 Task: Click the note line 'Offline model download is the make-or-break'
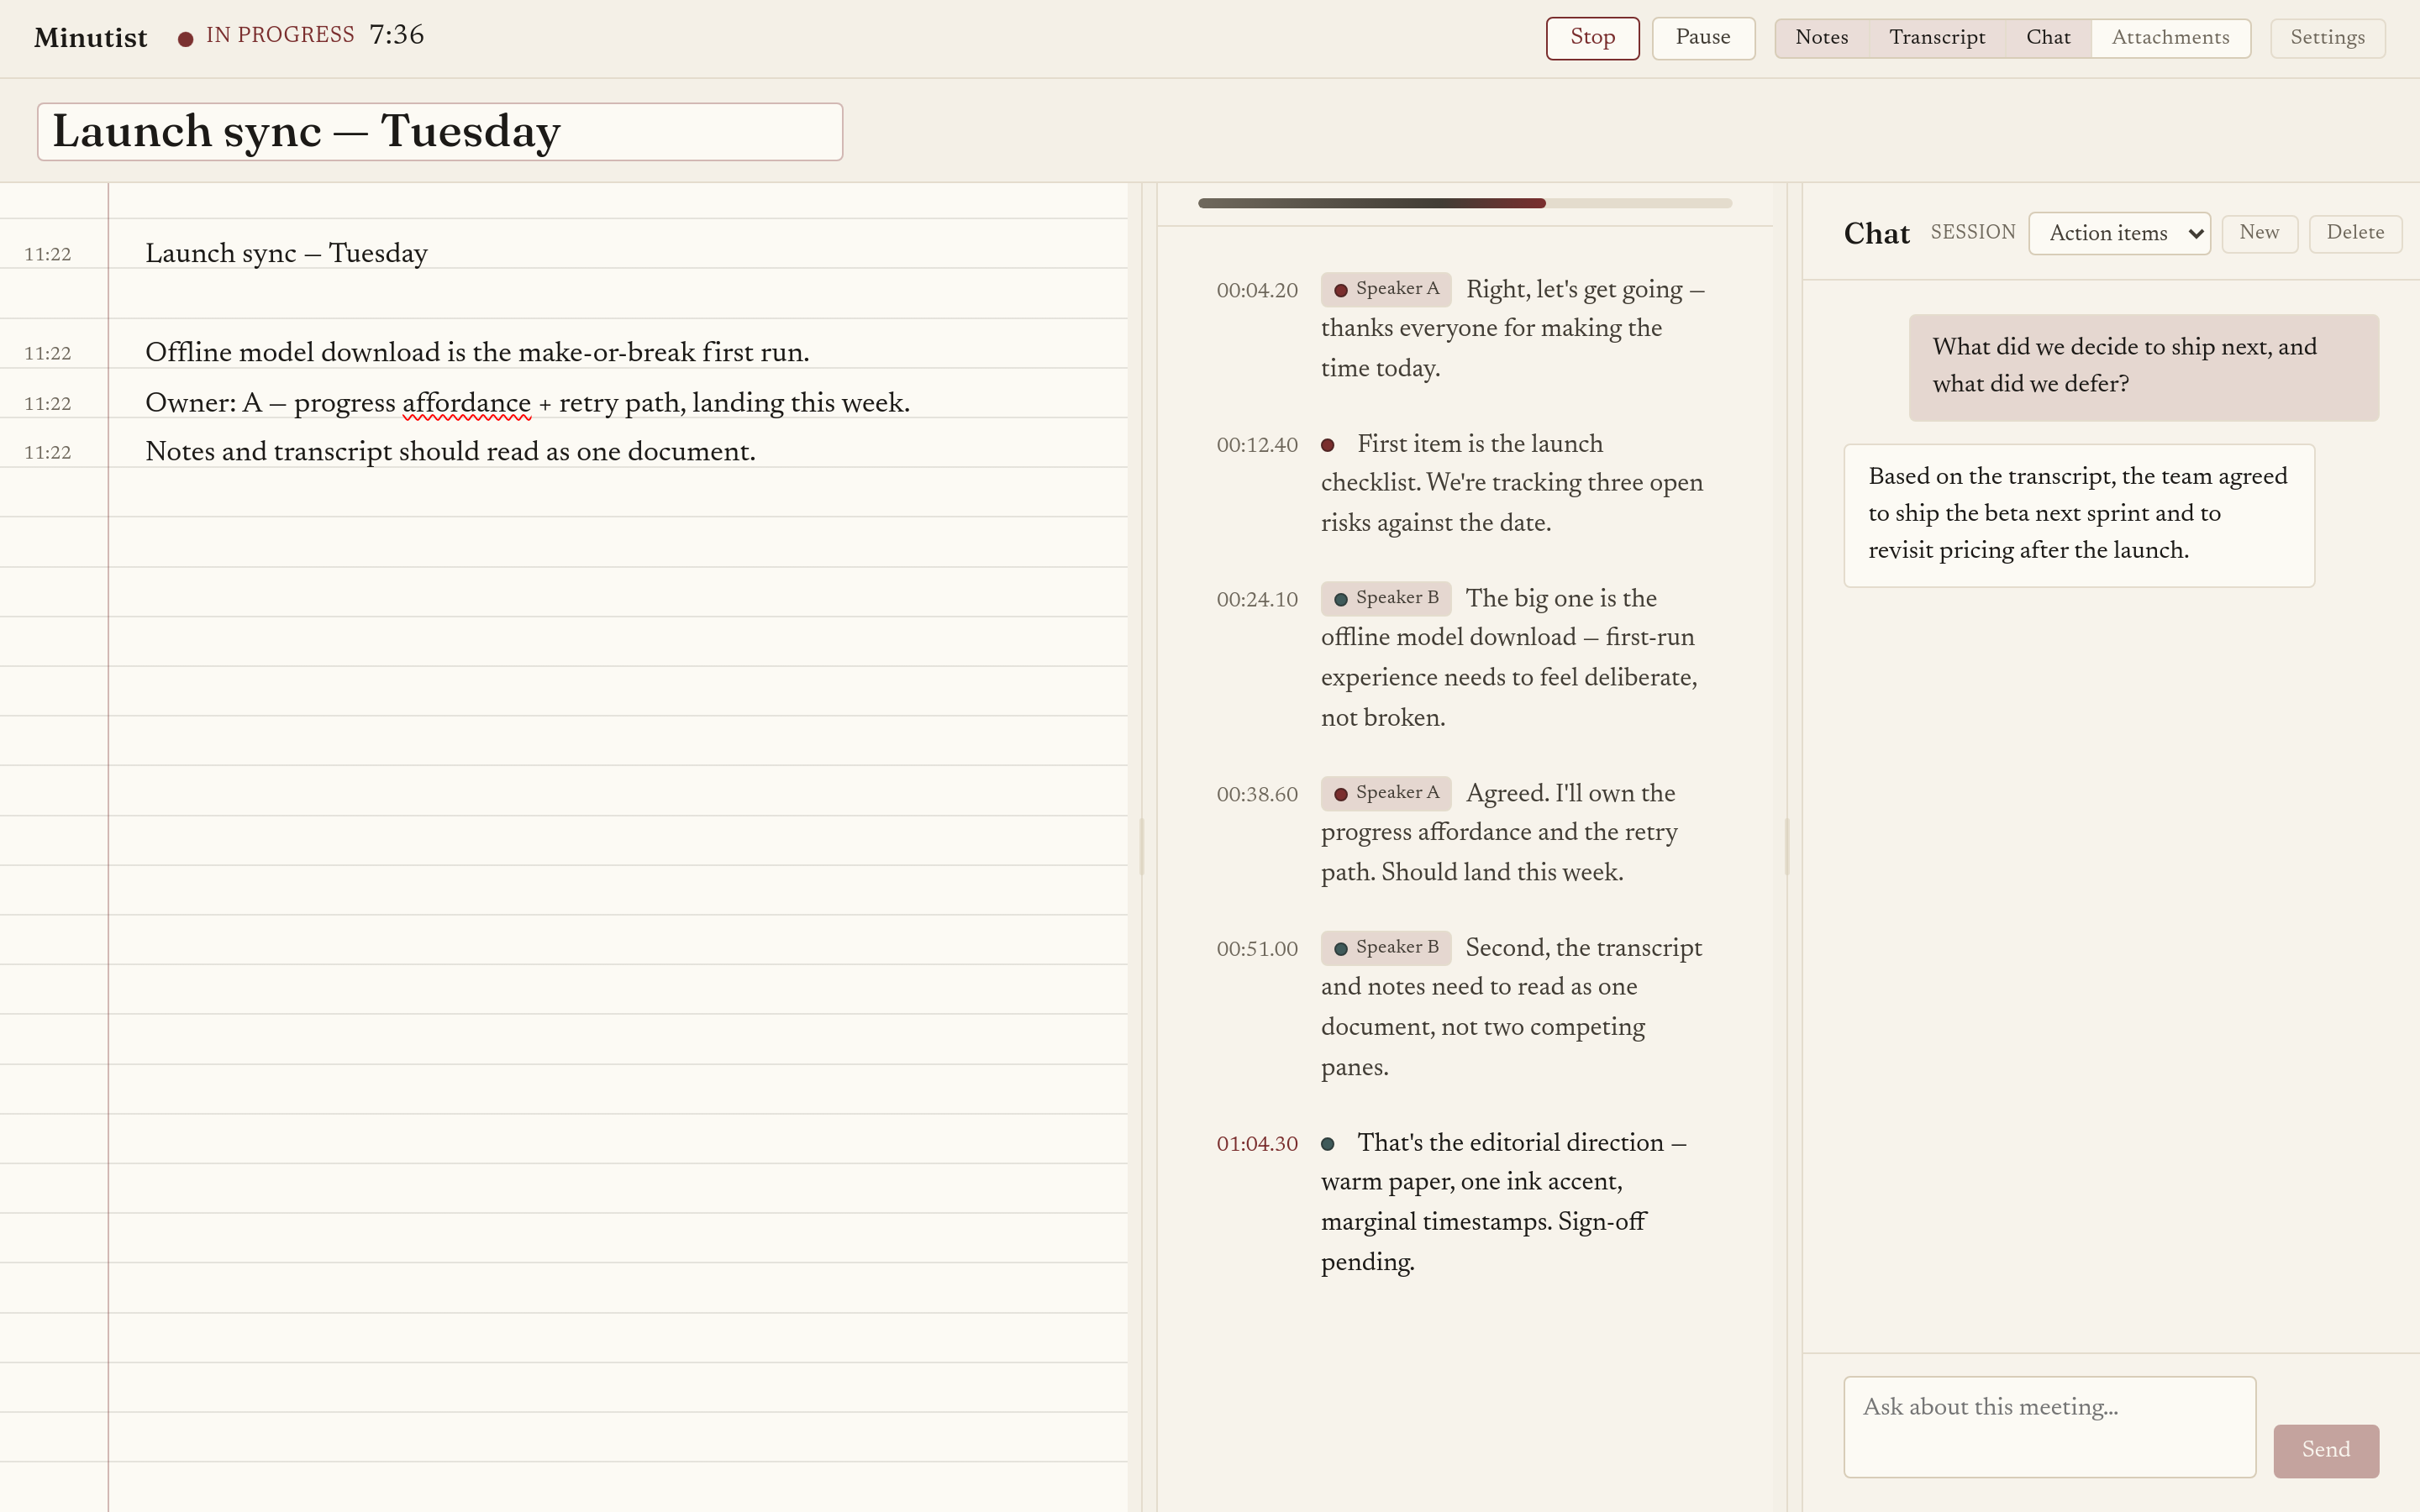coord(477,352)
